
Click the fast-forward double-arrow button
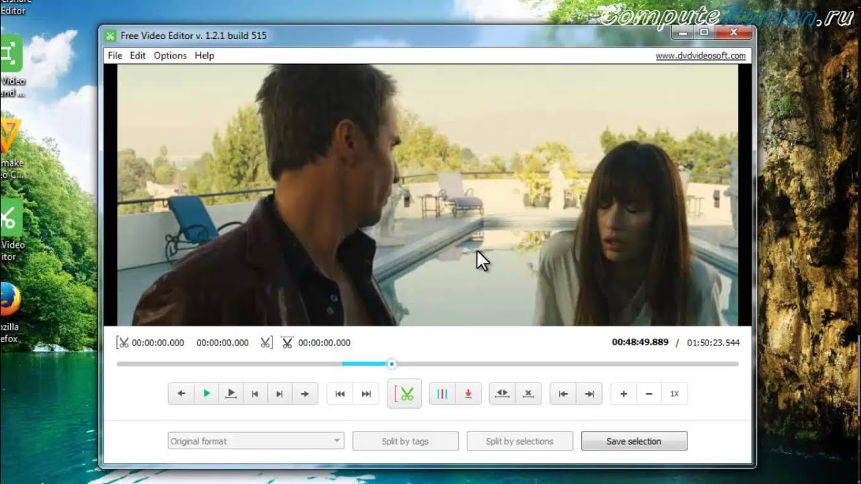tap(366, 394)
